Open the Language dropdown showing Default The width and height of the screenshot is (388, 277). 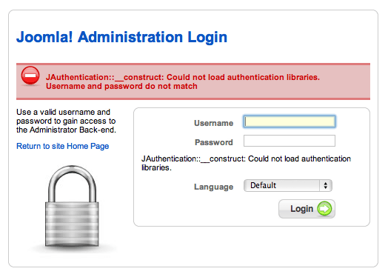[288, 185]
